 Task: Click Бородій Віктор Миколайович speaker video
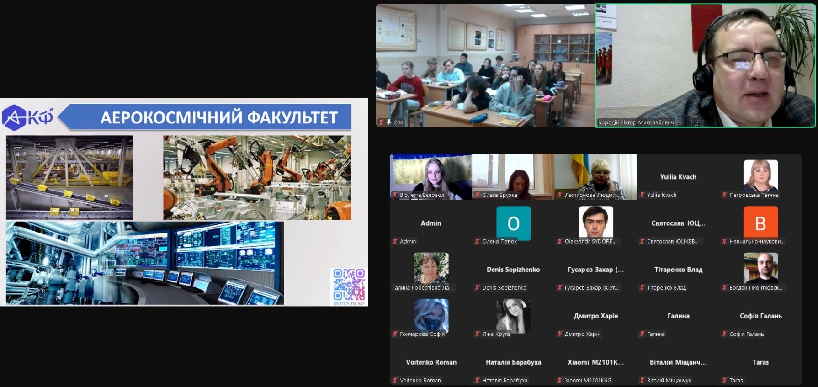coord(705,65)
